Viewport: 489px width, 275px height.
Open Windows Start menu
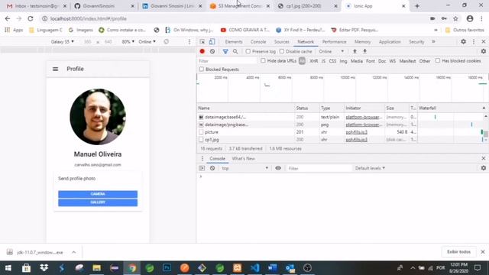(8, 268)
